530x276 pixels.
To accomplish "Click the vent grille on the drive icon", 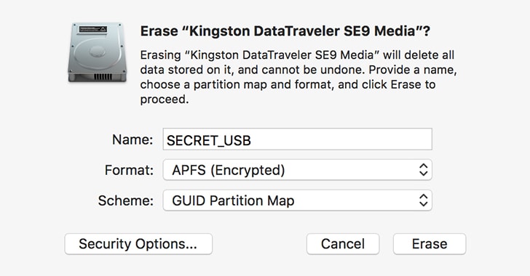I will click(x=103, y=77).
